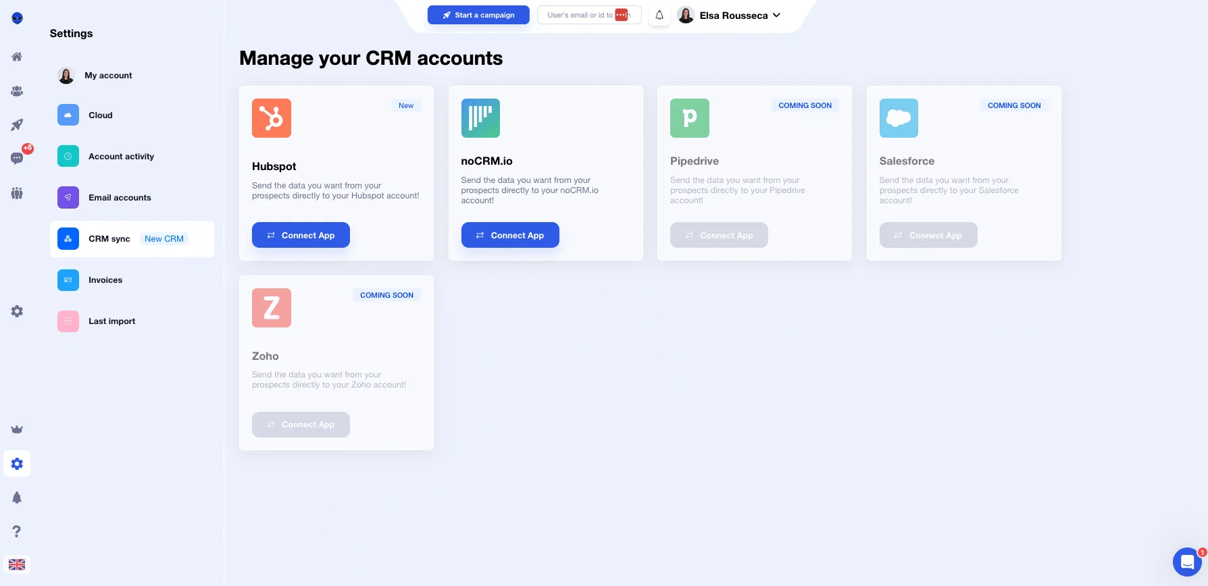Select the CRM sync menu item
The image size is (1208, 586).
click(x=132, y=238)
